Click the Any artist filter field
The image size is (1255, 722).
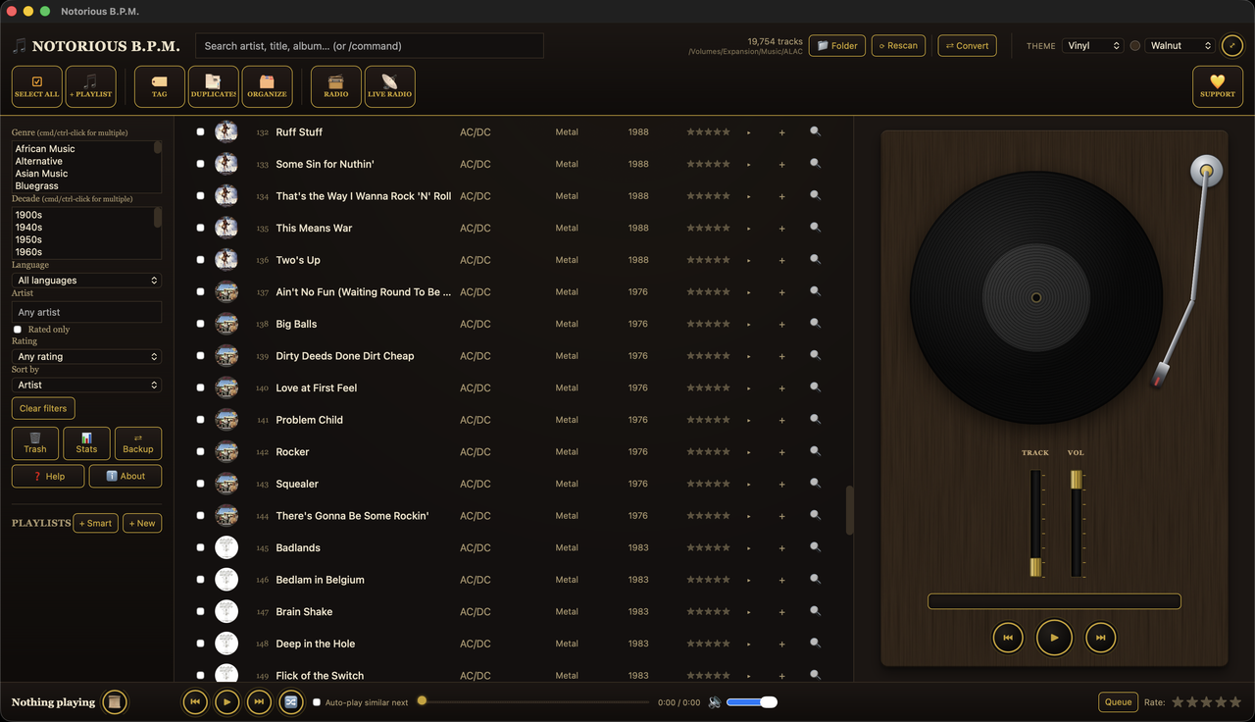[x=86, y=312]
